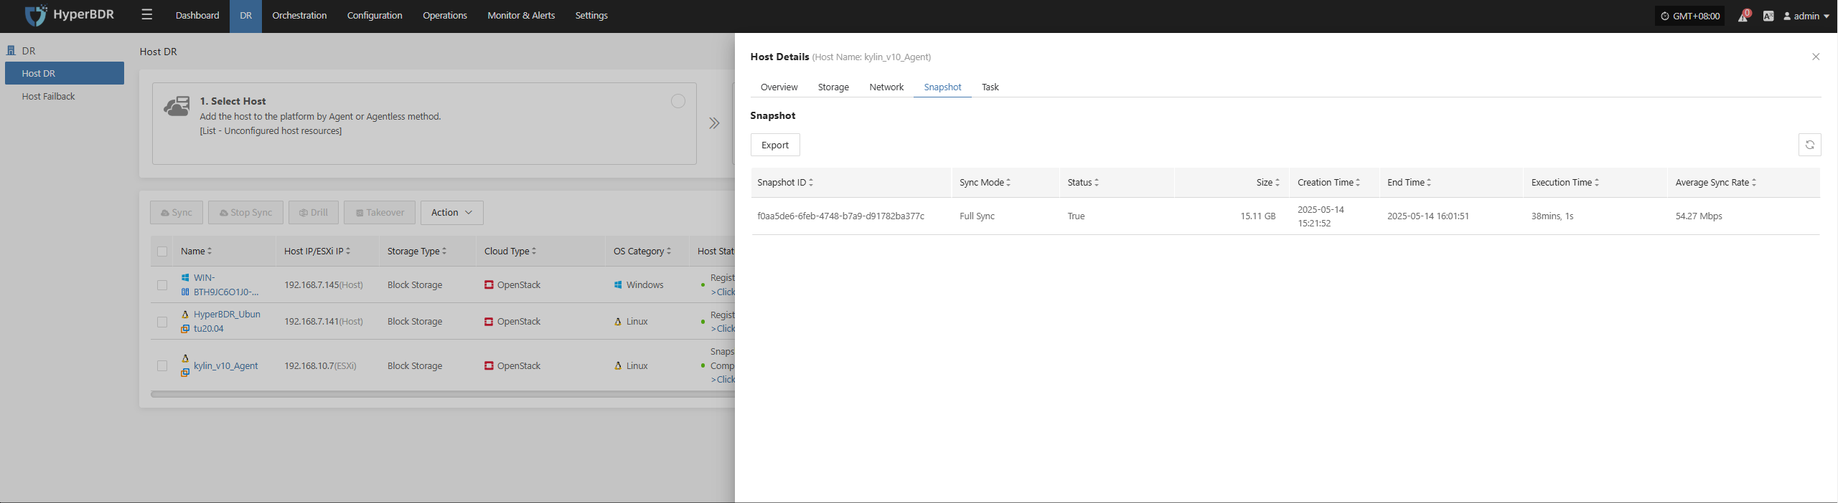Open the alerts bell icon
Image resolution: width=1838 pixels, height=503 pixels.
click(1743, 16)
